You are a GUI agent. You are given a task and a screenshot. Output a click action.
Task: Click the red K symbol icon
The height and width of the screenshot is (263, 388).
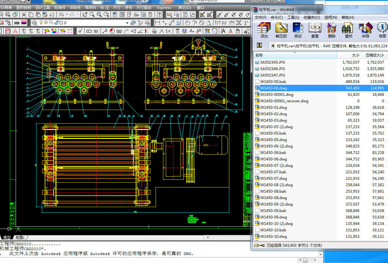tap(147, 31)
